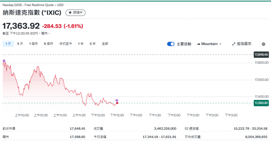Image resolution: width=271 pixels, height=143 pixels.
Task: Click the green 17,363.92 price tag
Action: click(x=261, y=103)
